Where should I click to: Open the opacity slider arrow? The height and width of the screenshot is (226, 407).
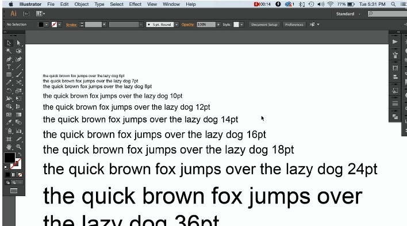[218, 24]
